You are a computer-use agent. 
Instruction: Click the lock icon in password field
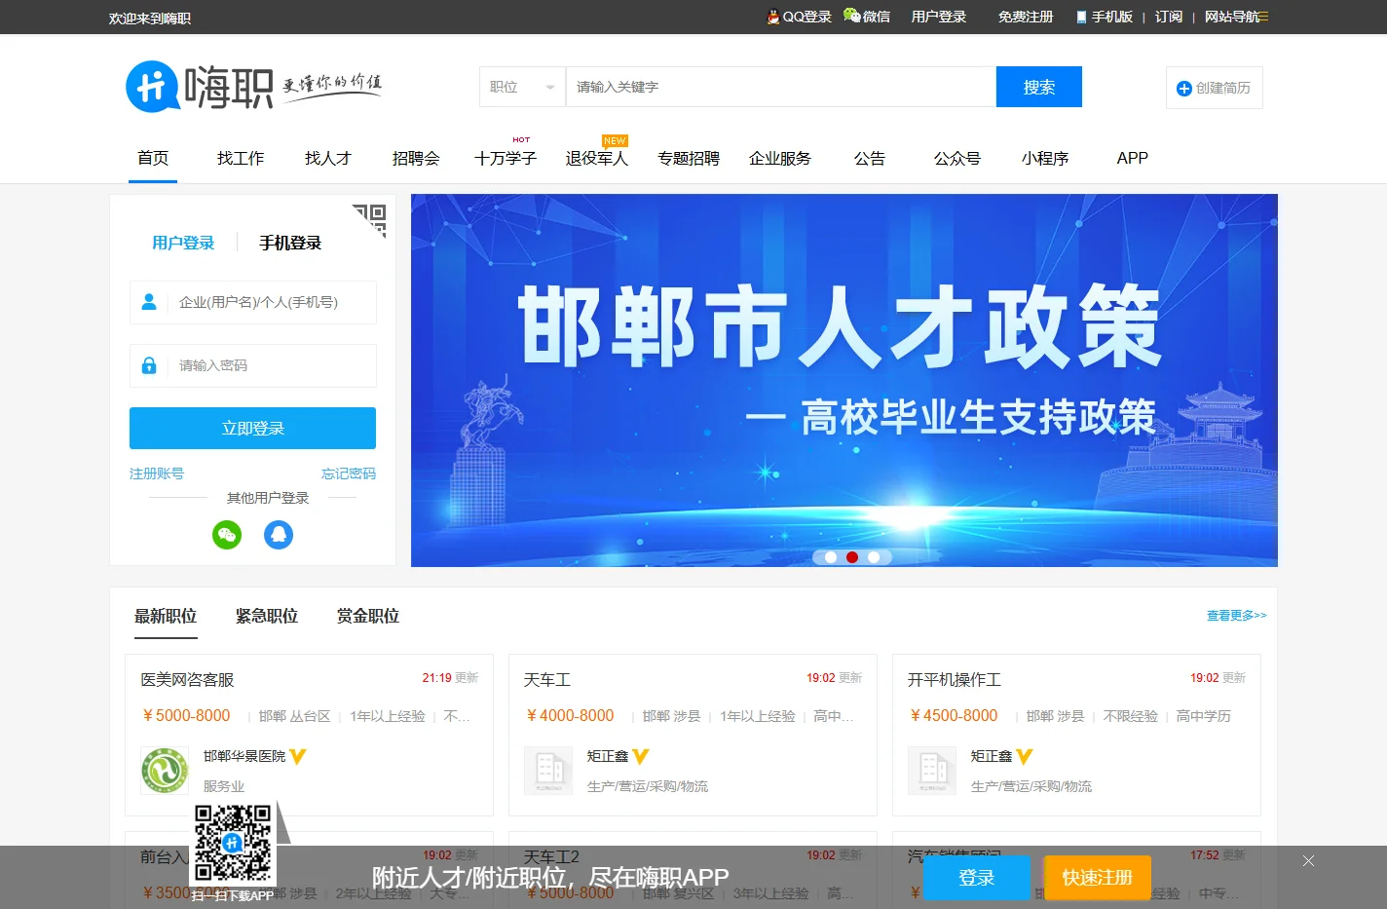pyautogui.click(x=149, y=365)
